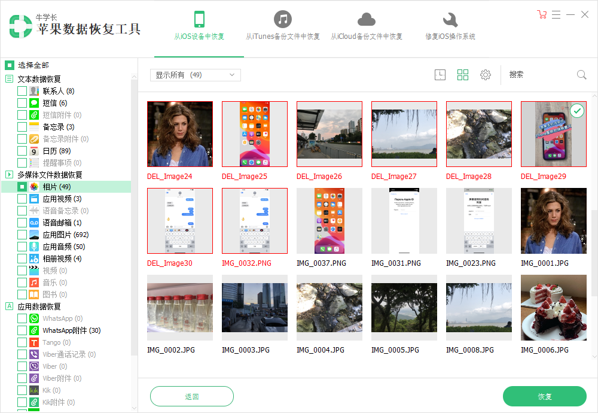The height and width of the screenshot is (413, 598).
Task: Select the IMG_0002.JPG bottles thumbnail
Action: 180,308
